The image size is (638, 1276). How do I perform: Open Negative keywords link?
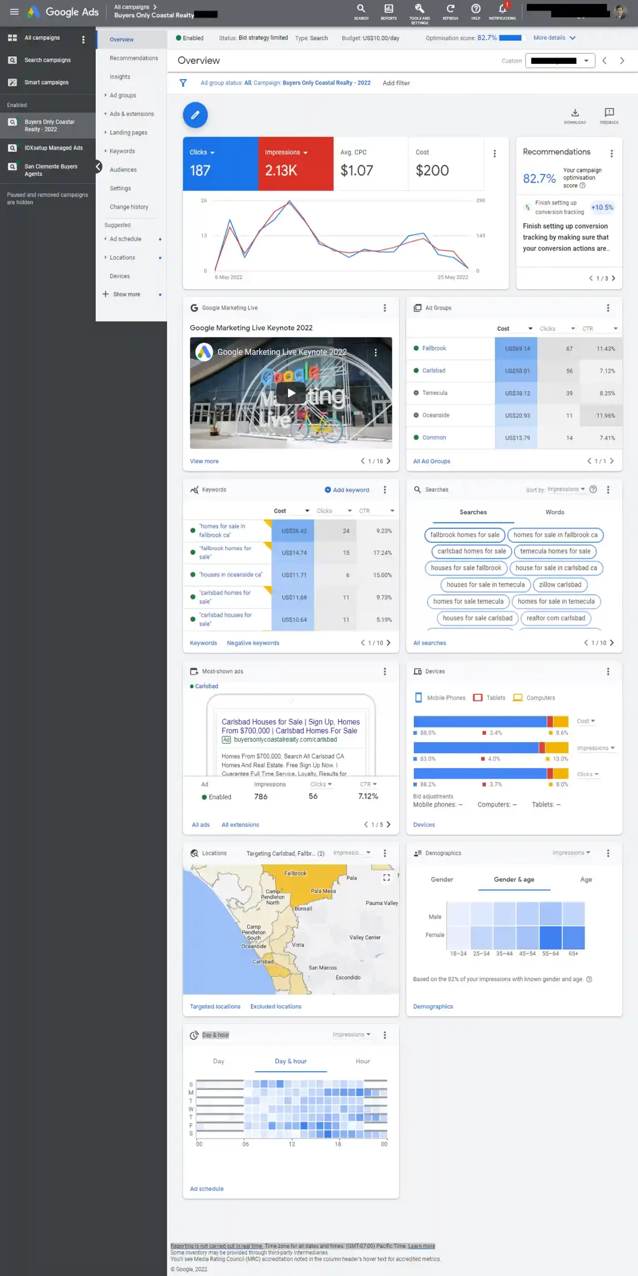click(253, 643)
